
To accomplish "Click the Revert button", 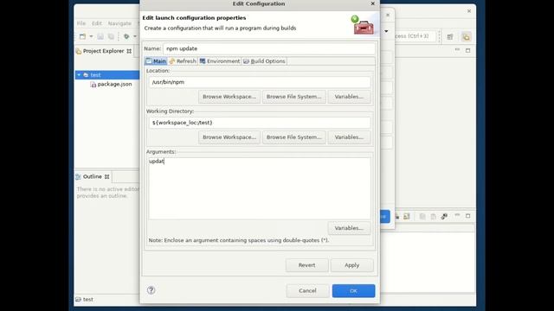I will tap(306, 265).
